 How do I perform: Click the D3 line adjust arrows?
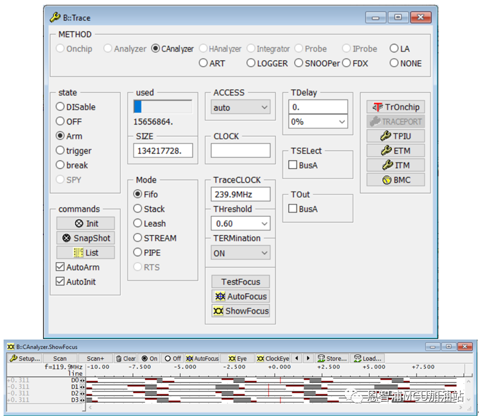(82, 400)
